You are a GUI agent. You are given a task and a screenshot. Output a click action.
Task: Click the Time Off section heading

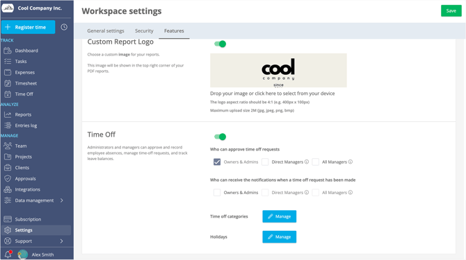[102, 135]
